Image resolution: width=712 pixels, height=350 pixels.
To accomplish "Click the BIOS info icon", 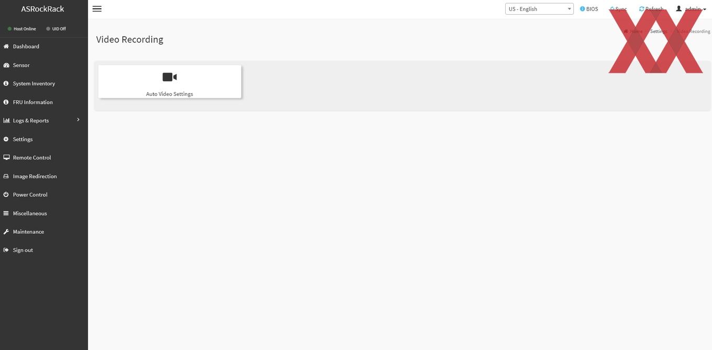I will pos(582,9).
